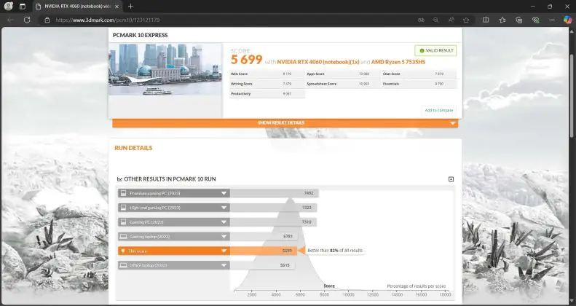Click the Web Score row

coord(267,74)
